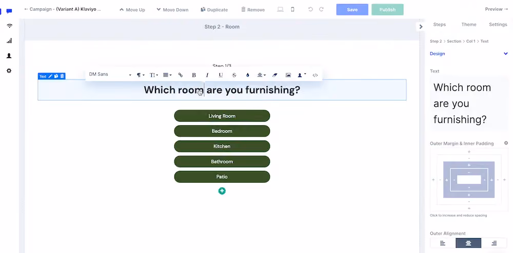Click the heading 'Which room are you furnishing?'

point(222,90)
